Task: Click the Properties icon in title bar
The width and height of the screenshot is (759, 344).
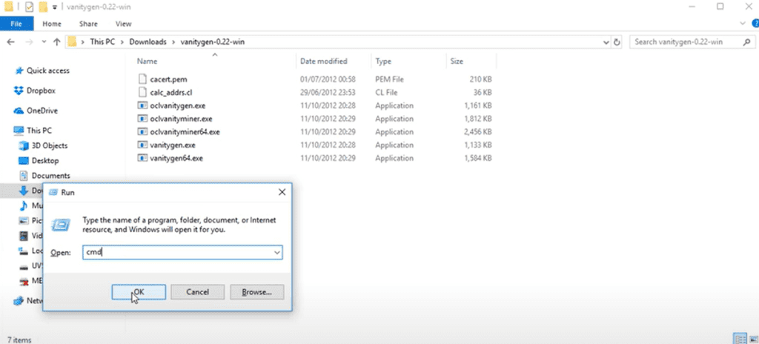Action: (x=28, y=7)
